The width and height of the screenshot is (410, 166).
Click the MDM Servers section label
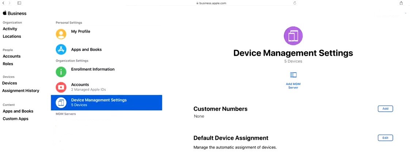[66, 114]
